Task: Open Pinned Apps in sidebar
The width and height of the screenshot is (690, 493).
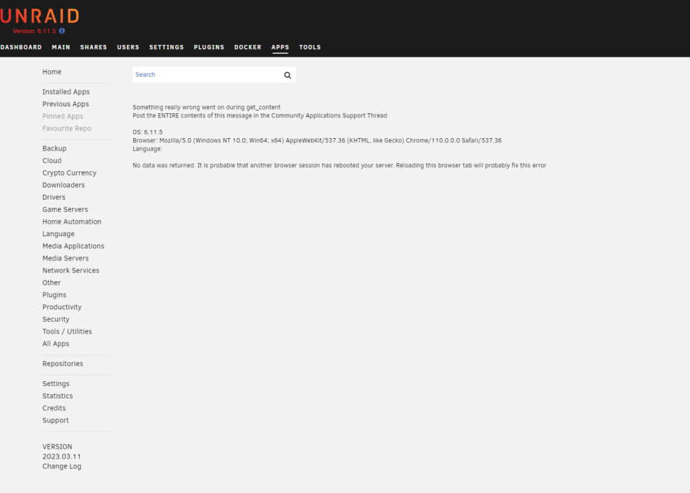Action: pos(63,116)
